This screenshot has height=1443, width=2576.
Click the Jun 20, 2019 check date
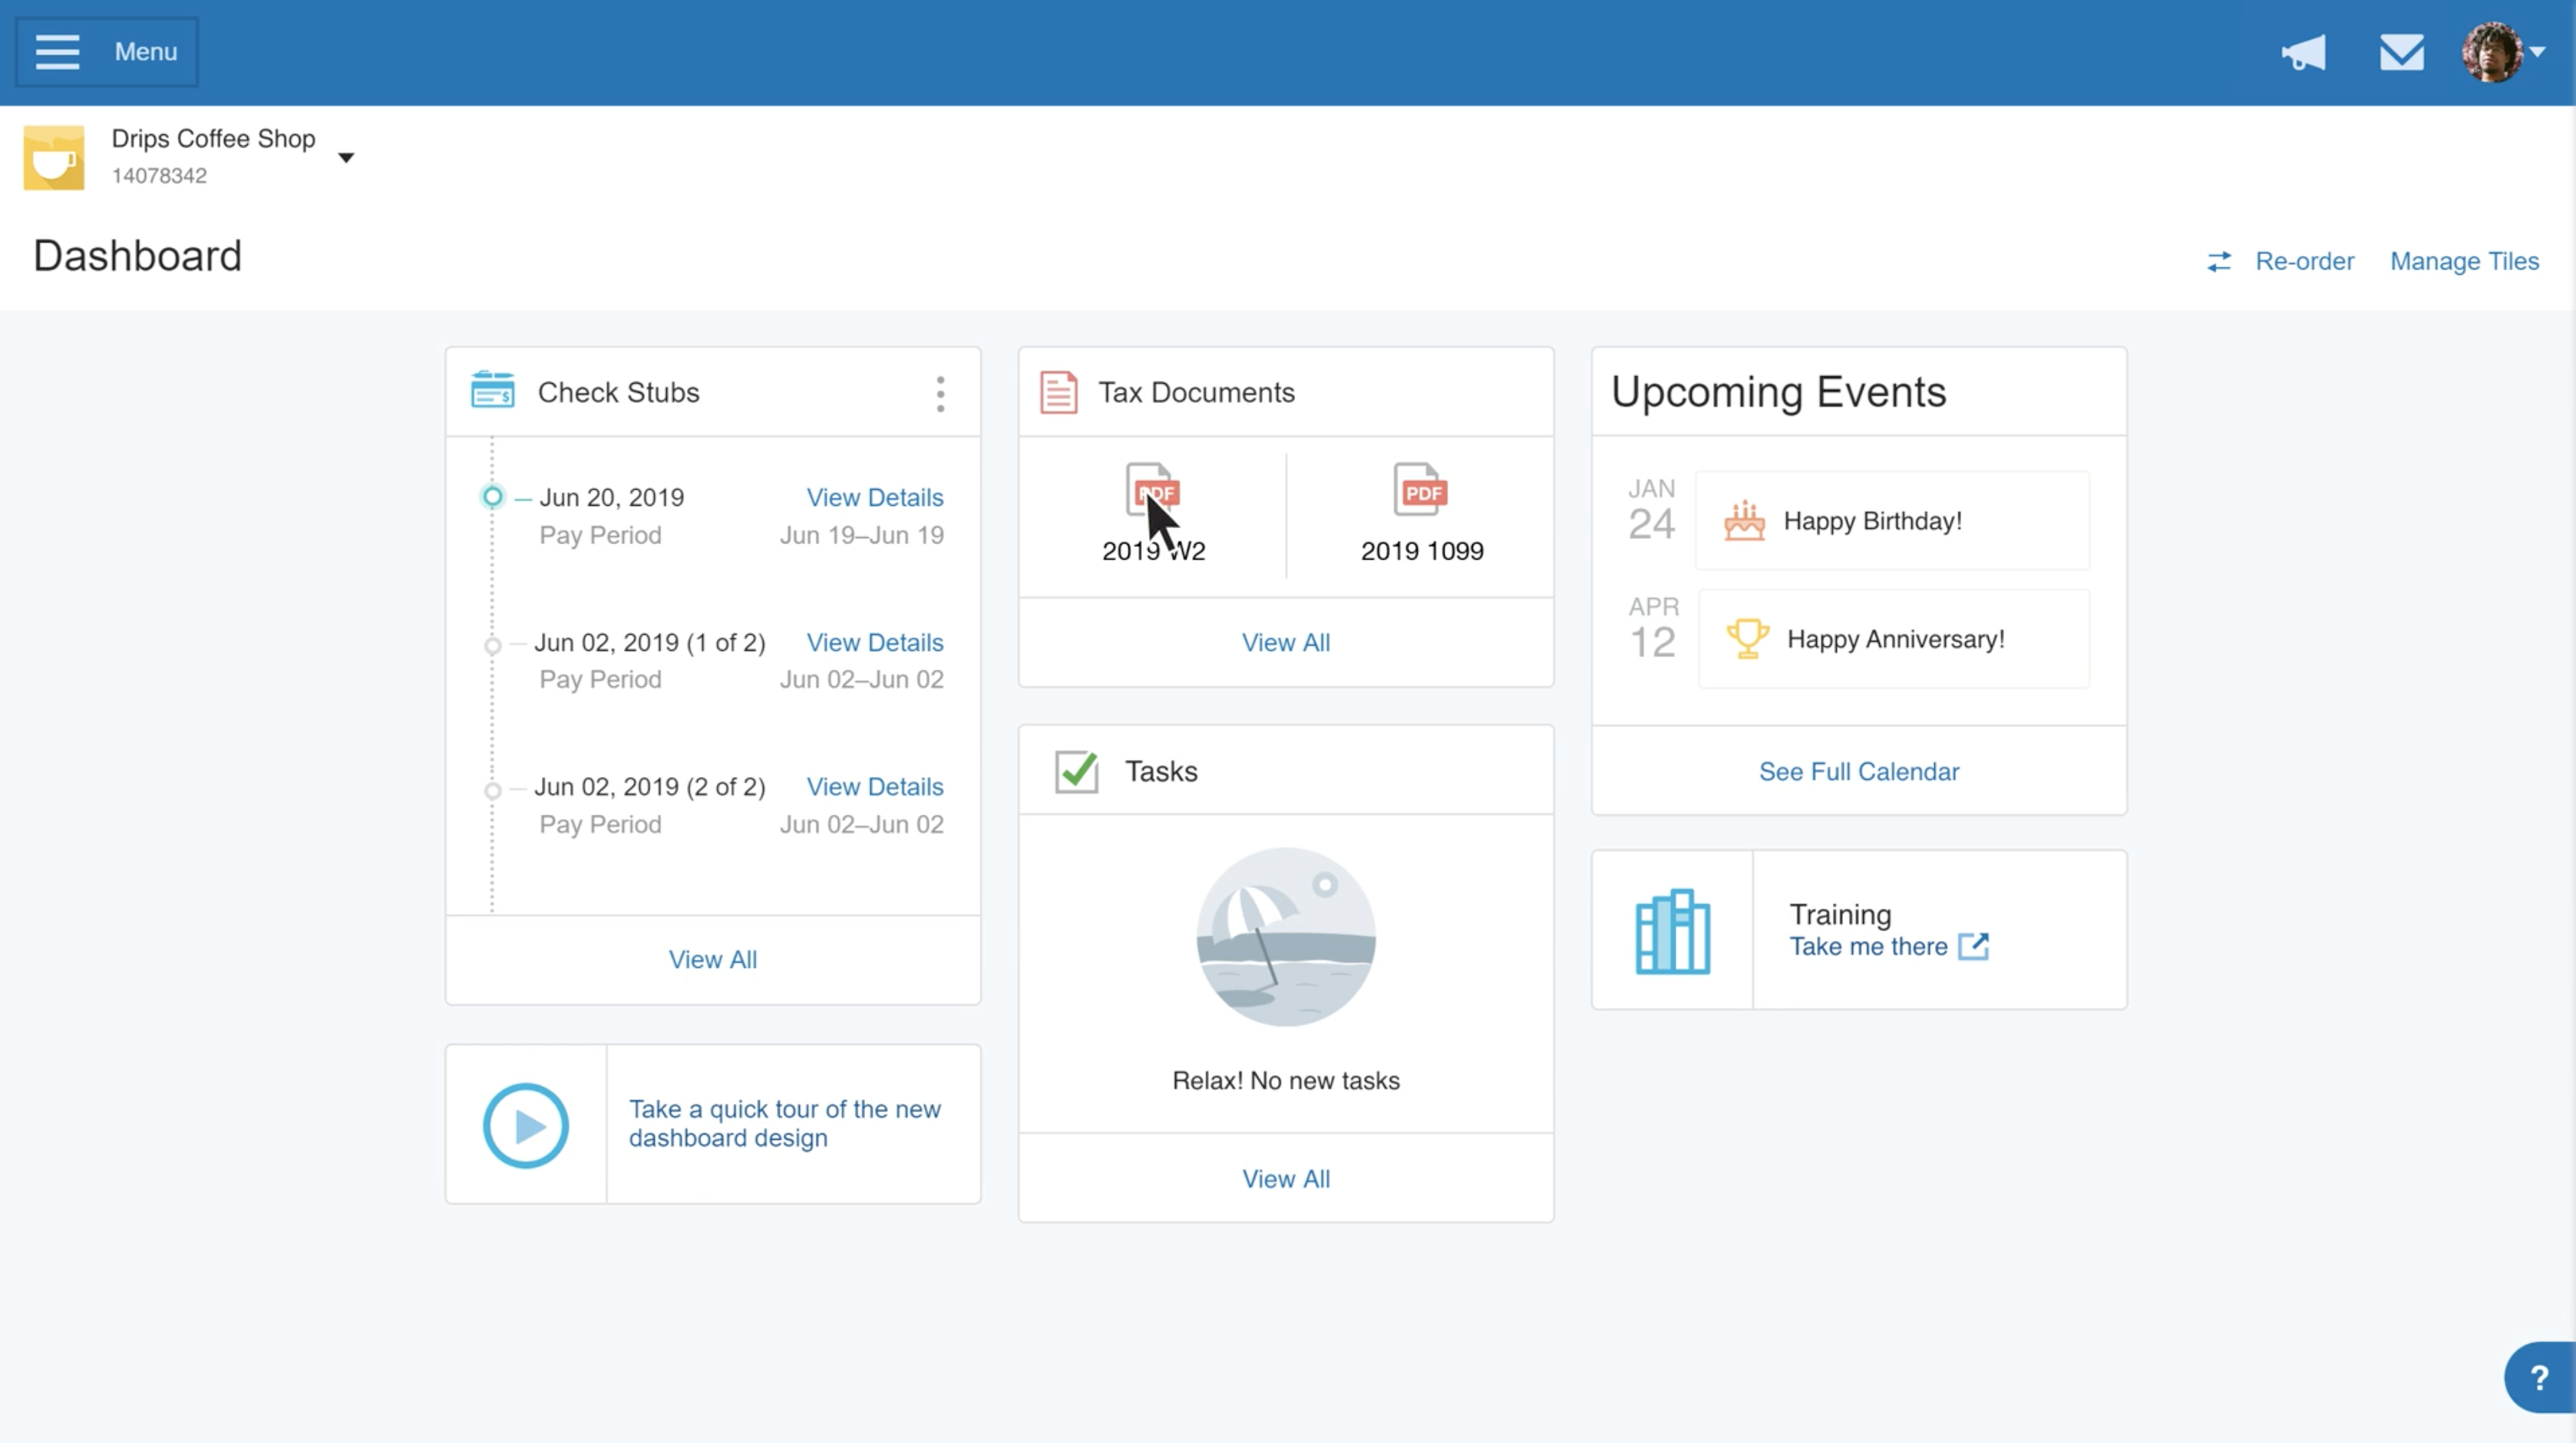[x=612, y=497]
